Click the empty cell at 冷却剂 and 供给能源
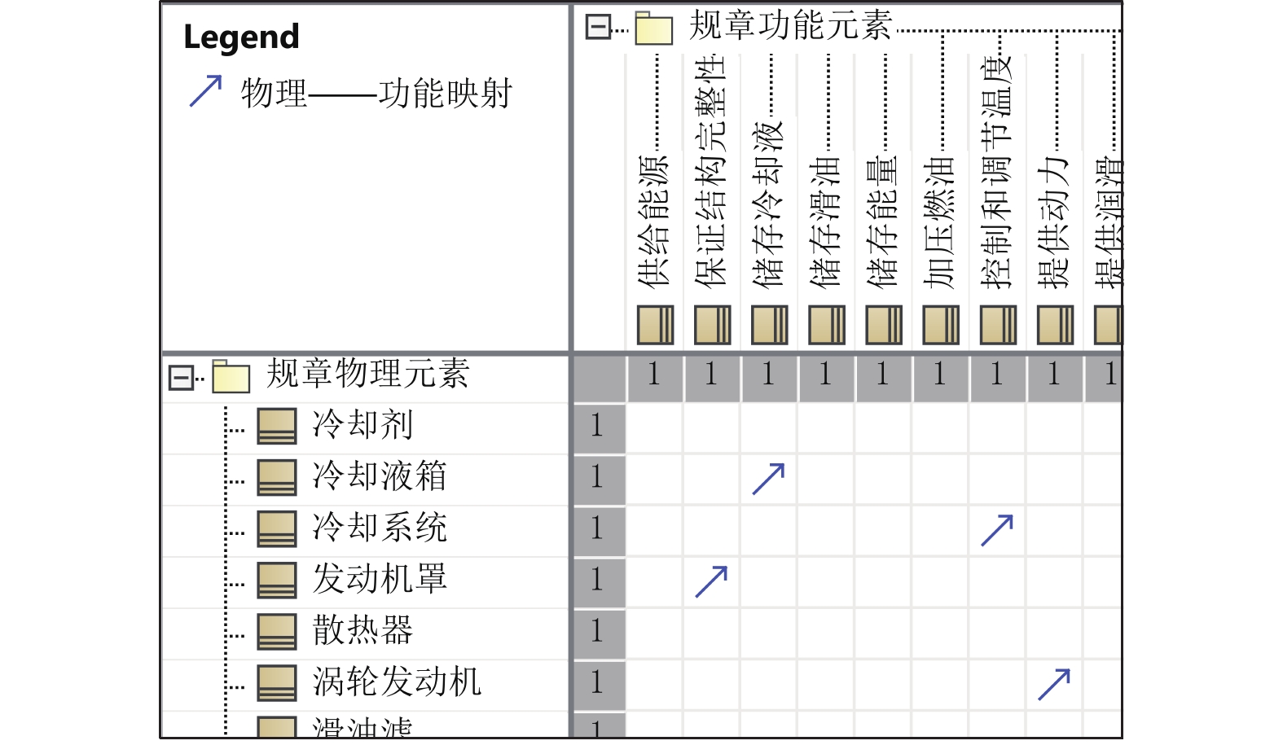Screen dimensions: 1283x745 [655, 427]
